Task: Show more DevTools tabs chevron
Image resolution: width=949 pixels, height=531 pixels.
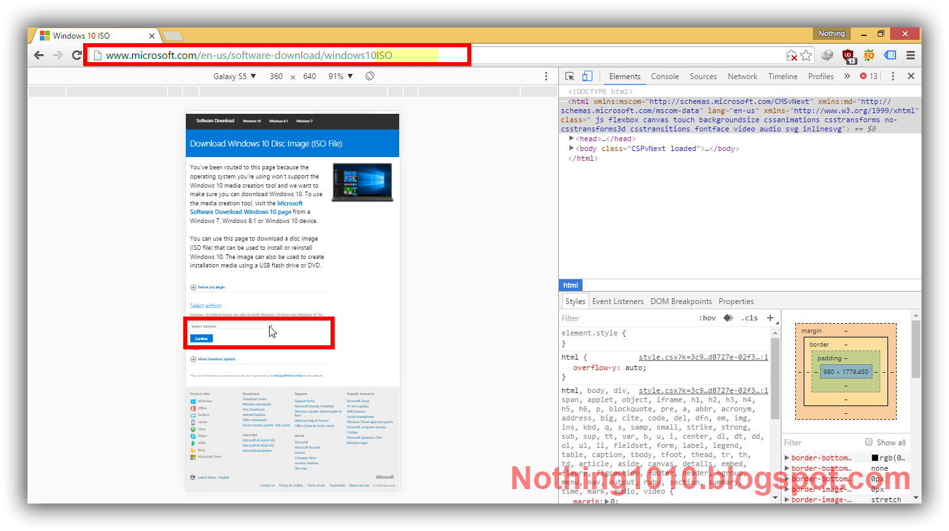Action: click(x=847, y=77)
